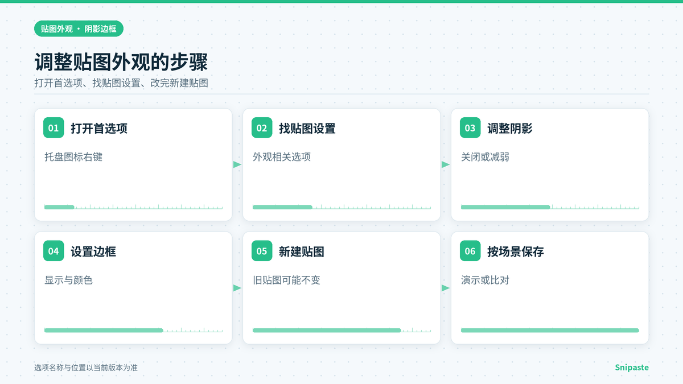Click the 06 step number badge
Image resolution: width=683 pixels, height=384 pixels.
[470, 251]
